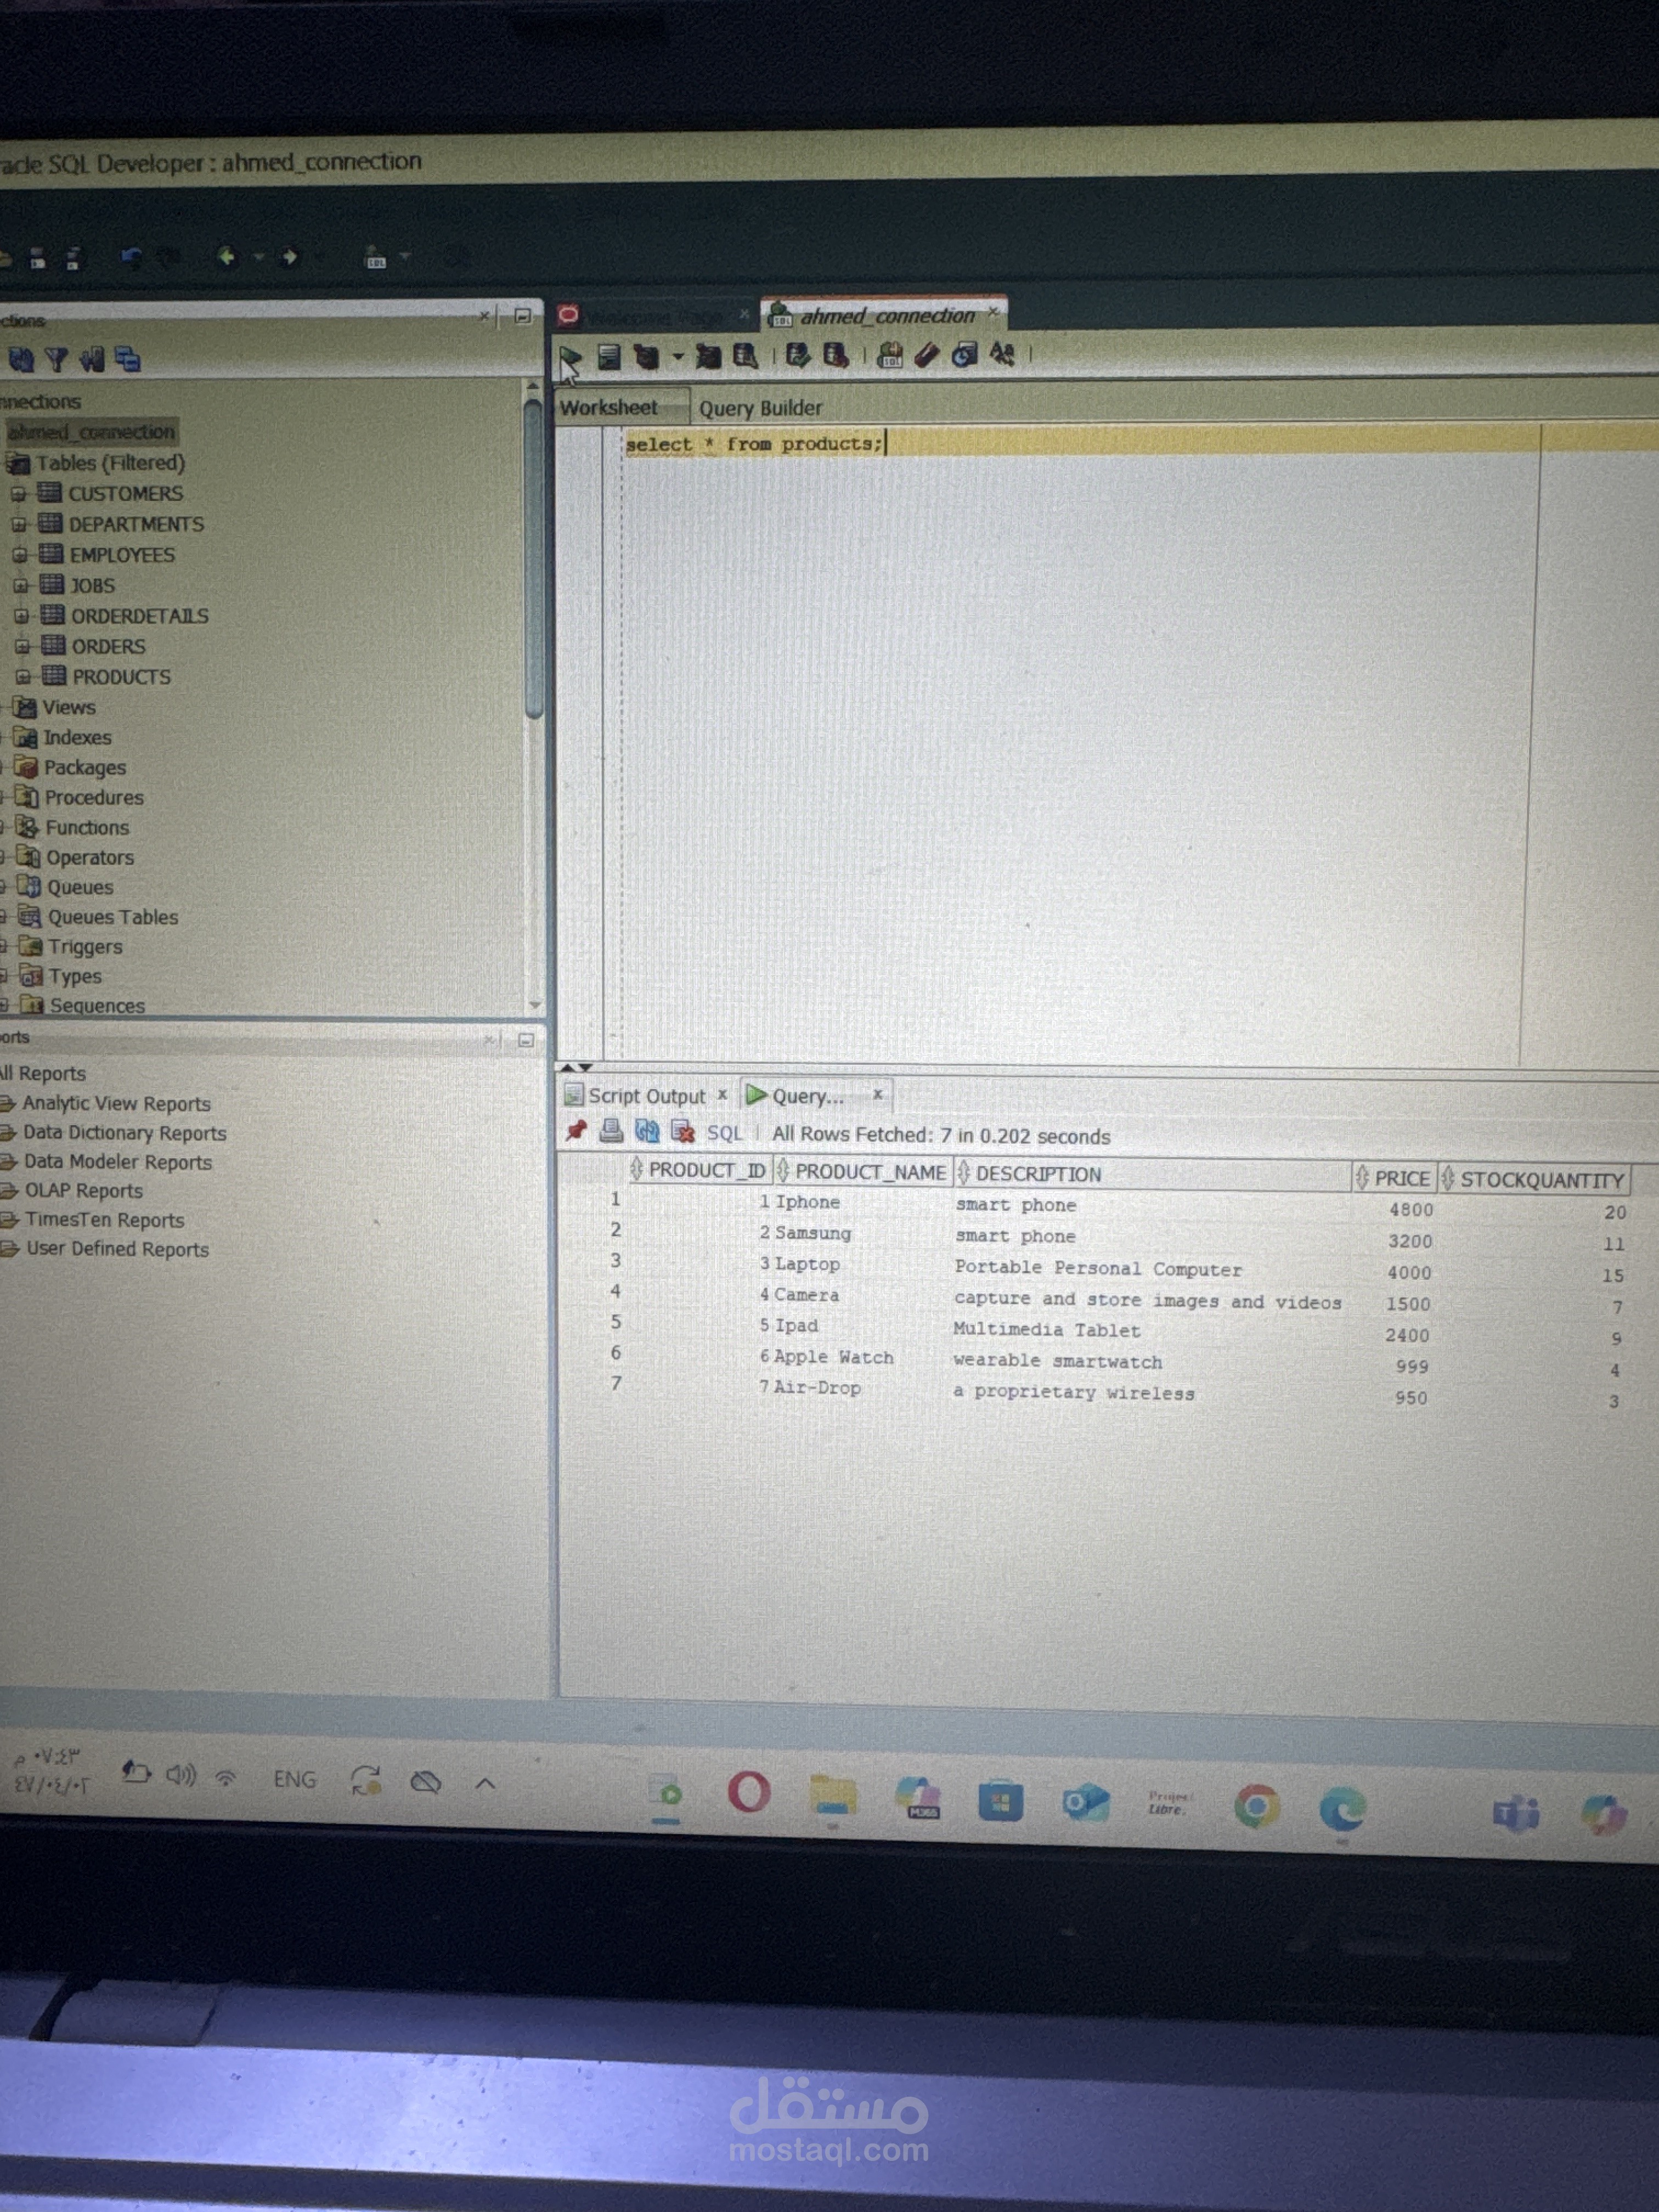Image resolution: width=1659 pixels, height=2212 pixels.
Task: Click the SQL Tuning Advisor icon
Action: pos(745,356)
